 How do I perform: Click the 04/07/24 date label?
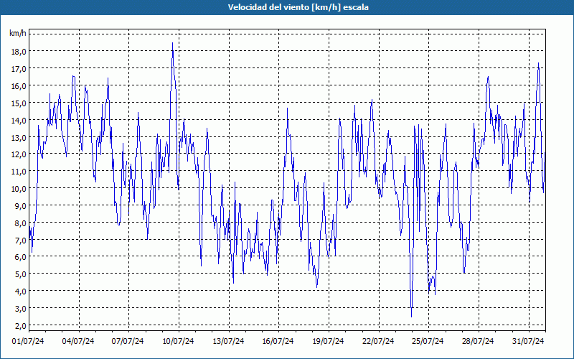click(x=78, y=342)
